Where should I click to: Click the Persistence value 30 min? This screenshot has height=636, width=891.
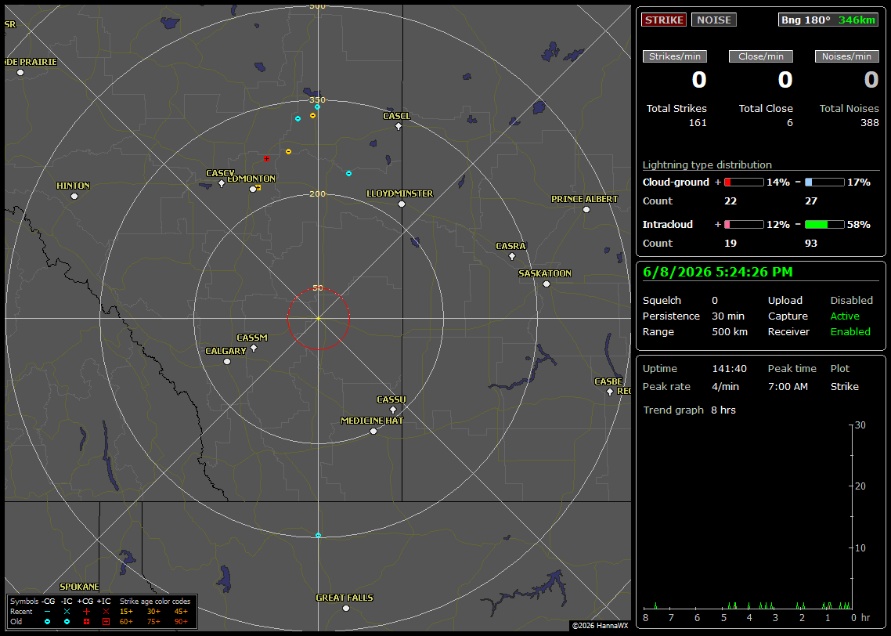coord(728,316)
